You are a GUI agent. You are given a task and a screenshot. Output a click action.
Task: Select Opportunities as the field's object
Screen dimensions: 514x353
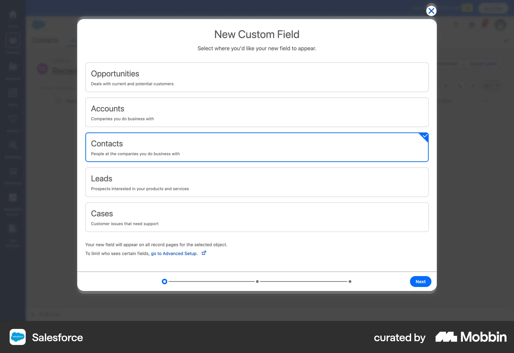257,77
